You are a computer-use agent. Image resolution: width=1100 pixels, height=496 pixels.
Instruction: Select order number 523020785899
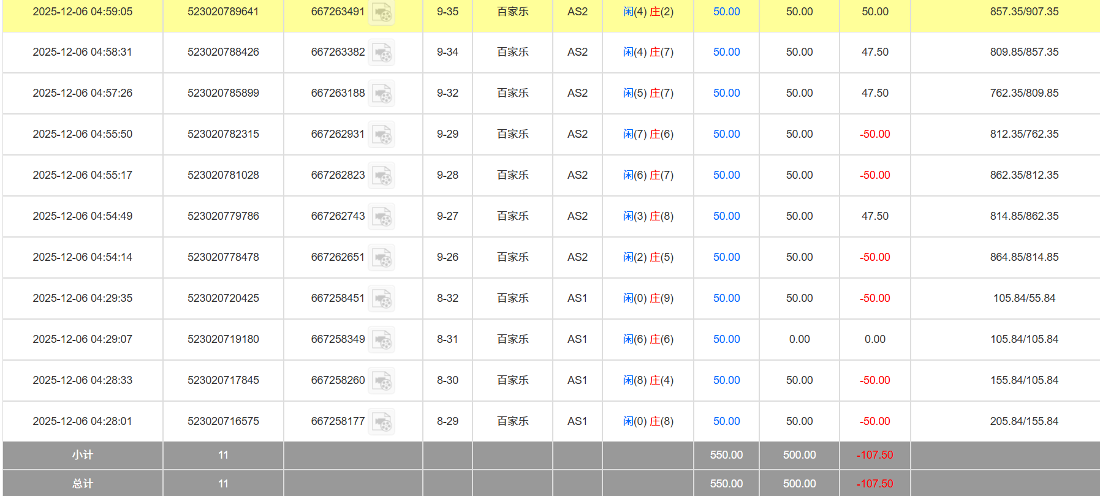tap(223, 93)
